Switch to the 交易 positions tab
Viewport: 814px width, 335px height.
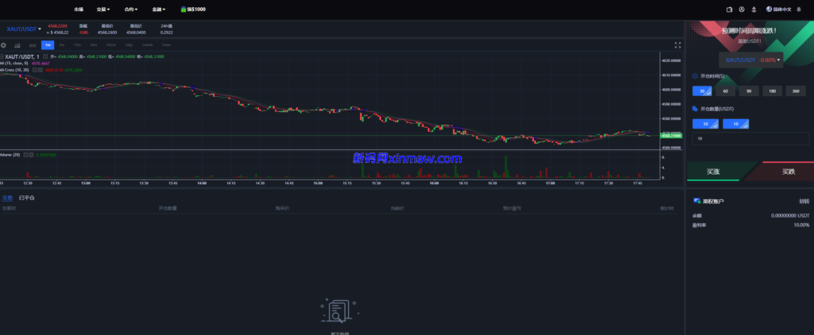coord(6,198)
